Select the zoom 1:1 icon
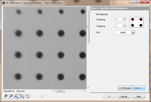The width and height of the screenshot is (151, 102). point(16,96)
